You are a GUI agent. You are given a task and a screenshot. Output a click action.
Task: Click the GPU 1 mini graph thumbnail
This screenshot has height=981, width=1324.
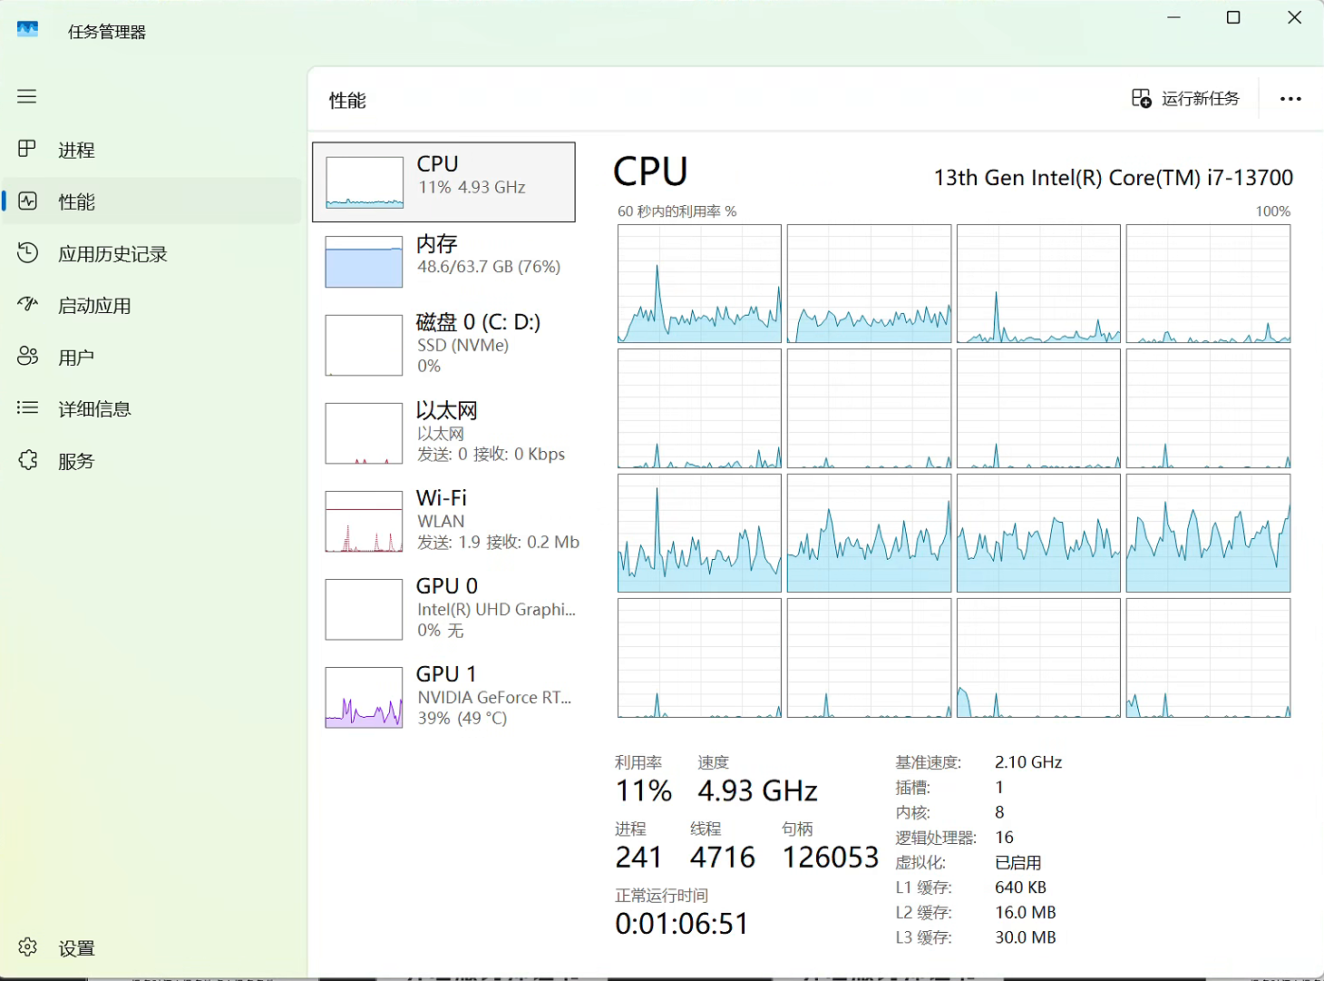[364, 697]
